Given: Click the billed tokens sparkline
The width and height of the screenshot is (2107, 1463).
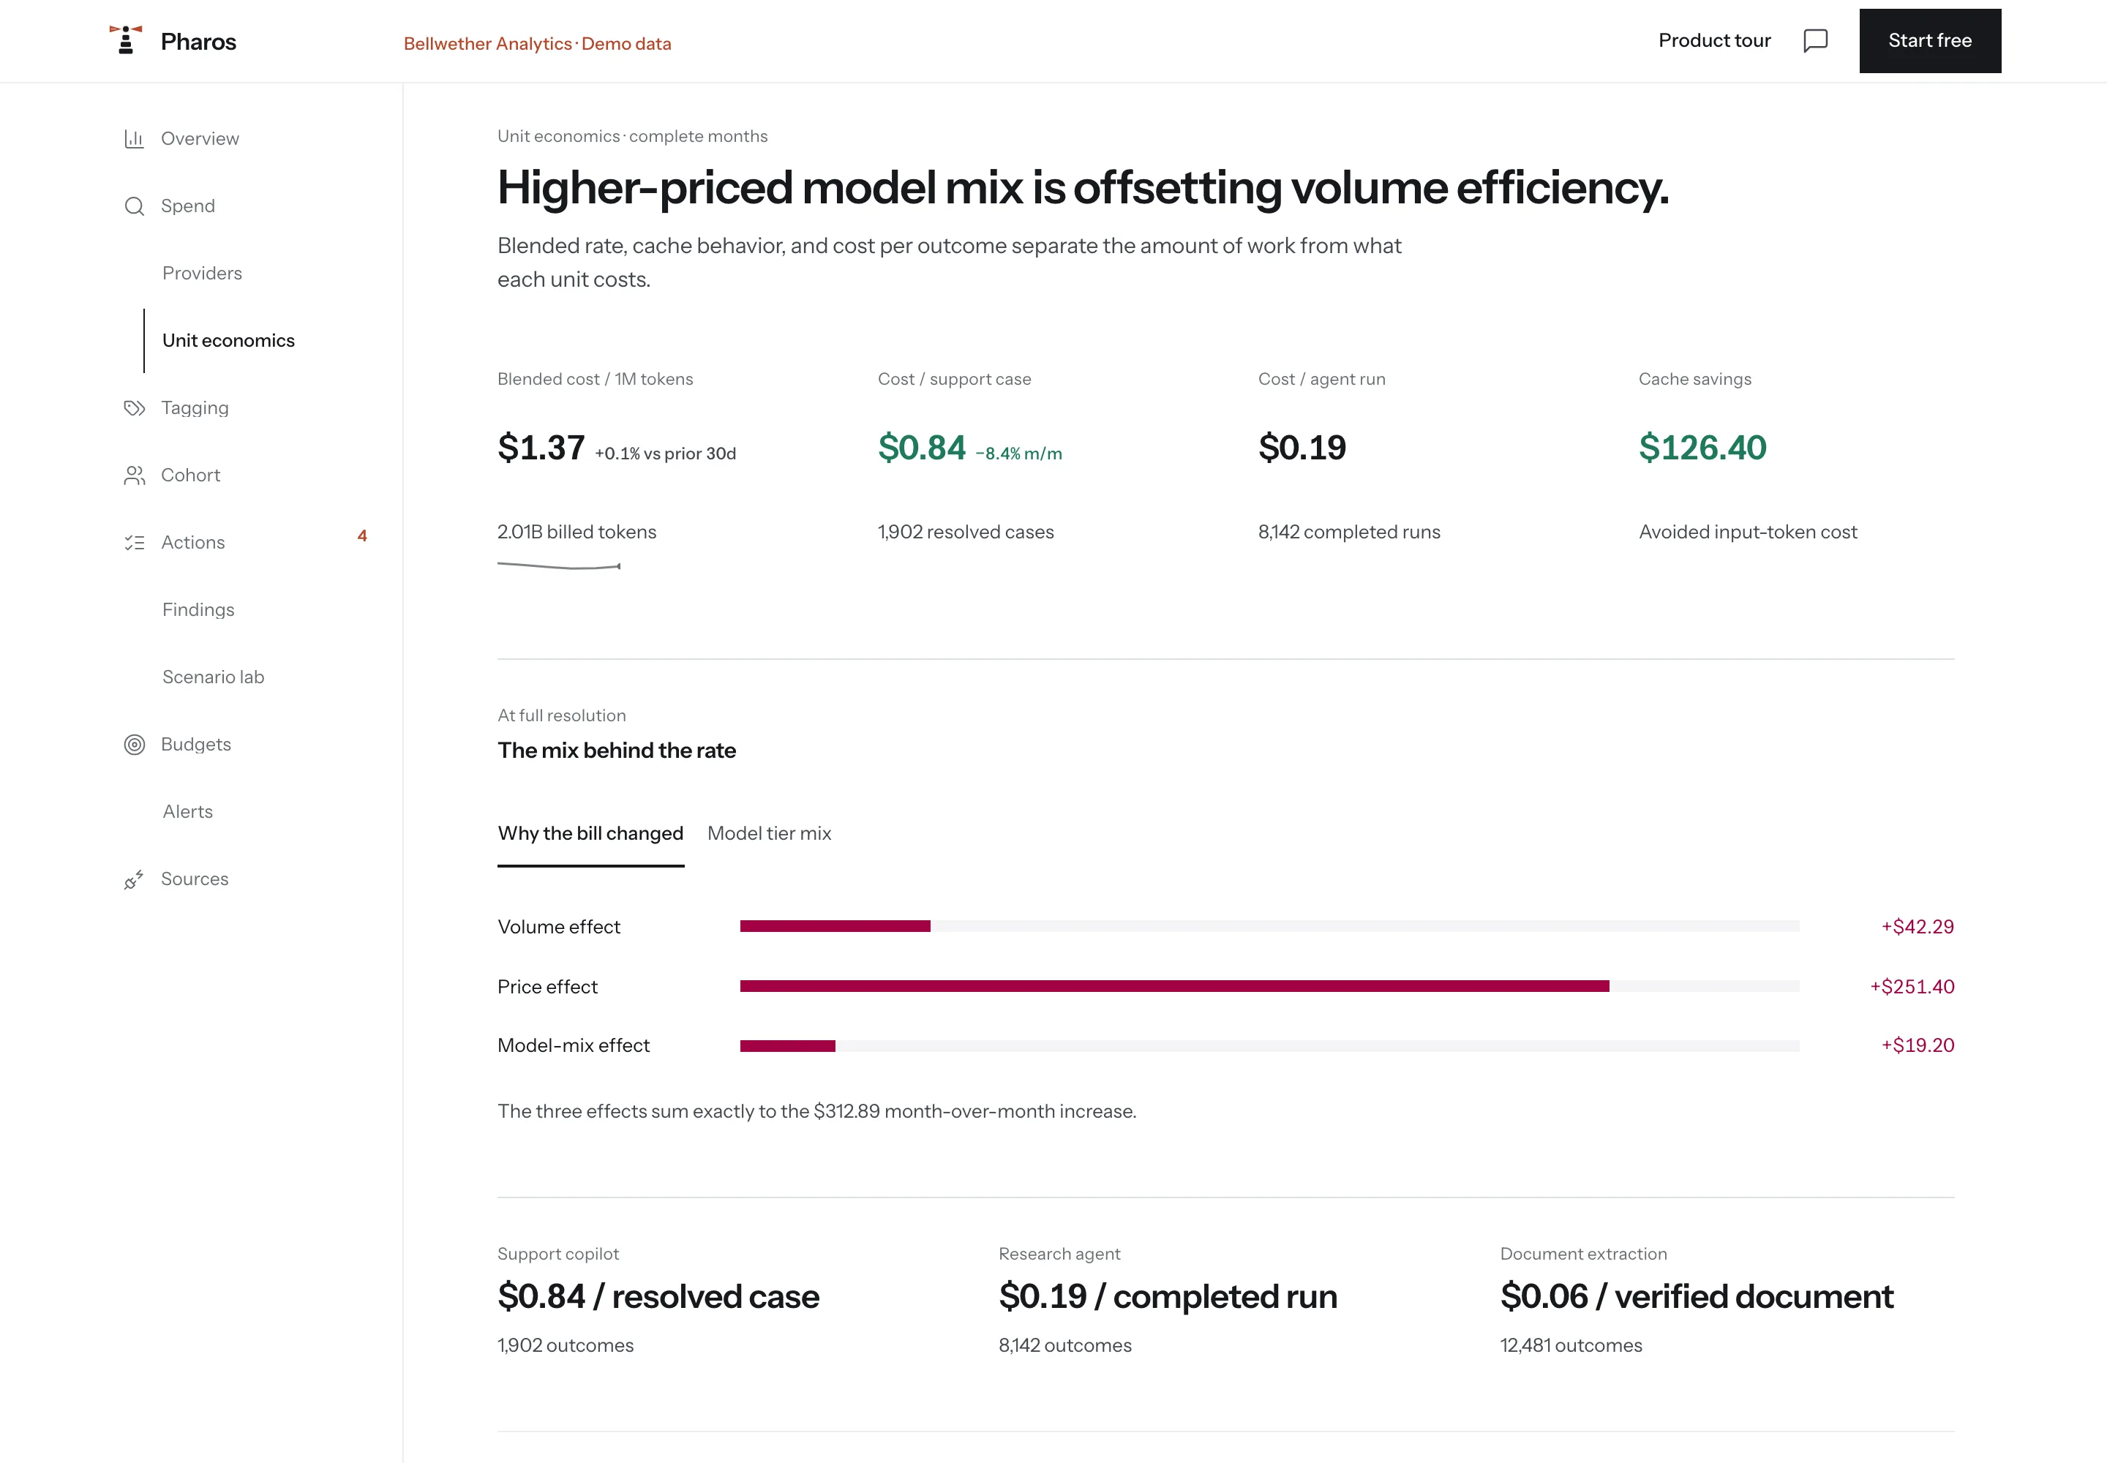Looking at the screenshot, I should 559,566.
